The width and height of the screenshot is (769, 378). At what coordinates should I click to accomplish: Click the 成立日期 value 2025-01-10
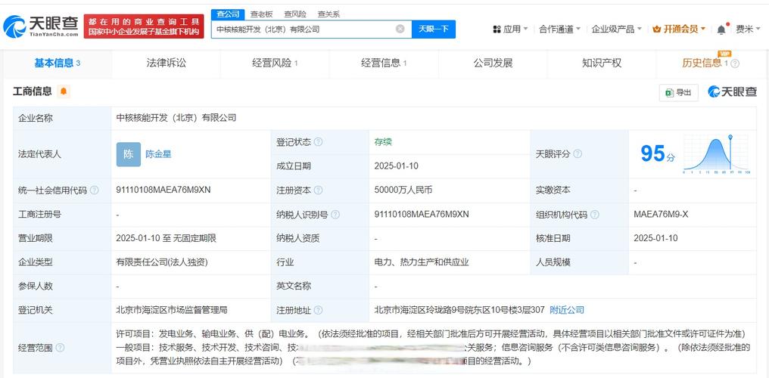[x=397, y=166]
